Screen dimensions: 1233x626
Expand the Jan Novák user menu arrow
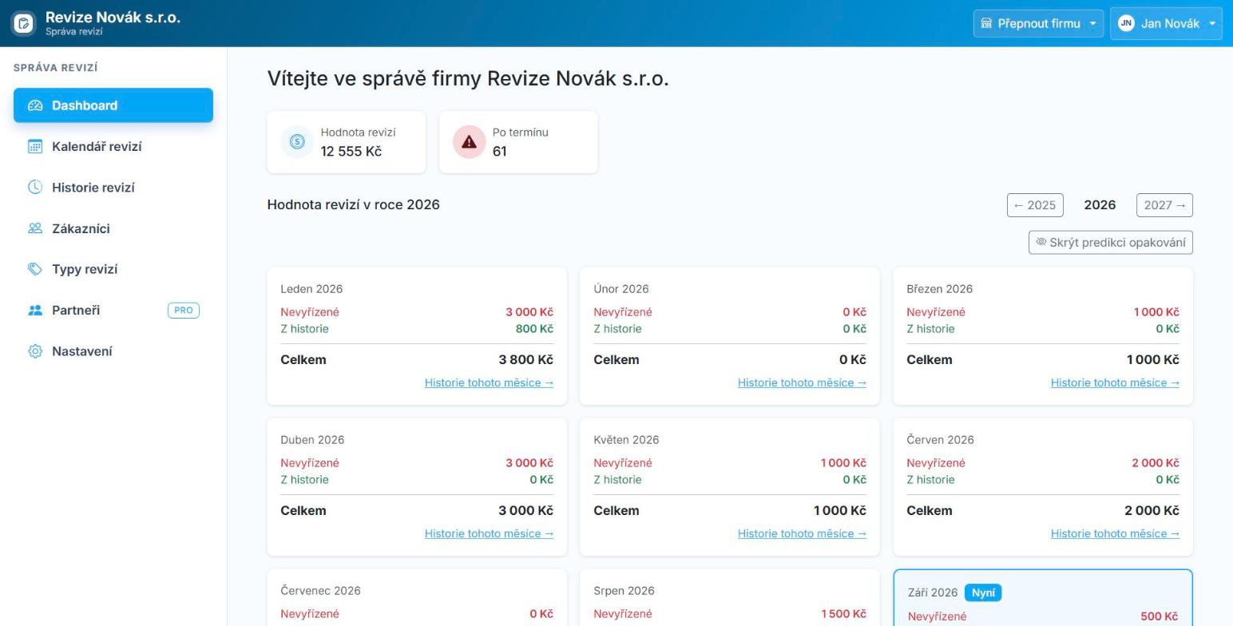(1211, 23)
